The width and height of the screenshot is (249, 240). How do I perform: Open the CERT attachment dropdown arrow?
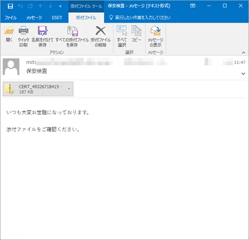(69, 89)
